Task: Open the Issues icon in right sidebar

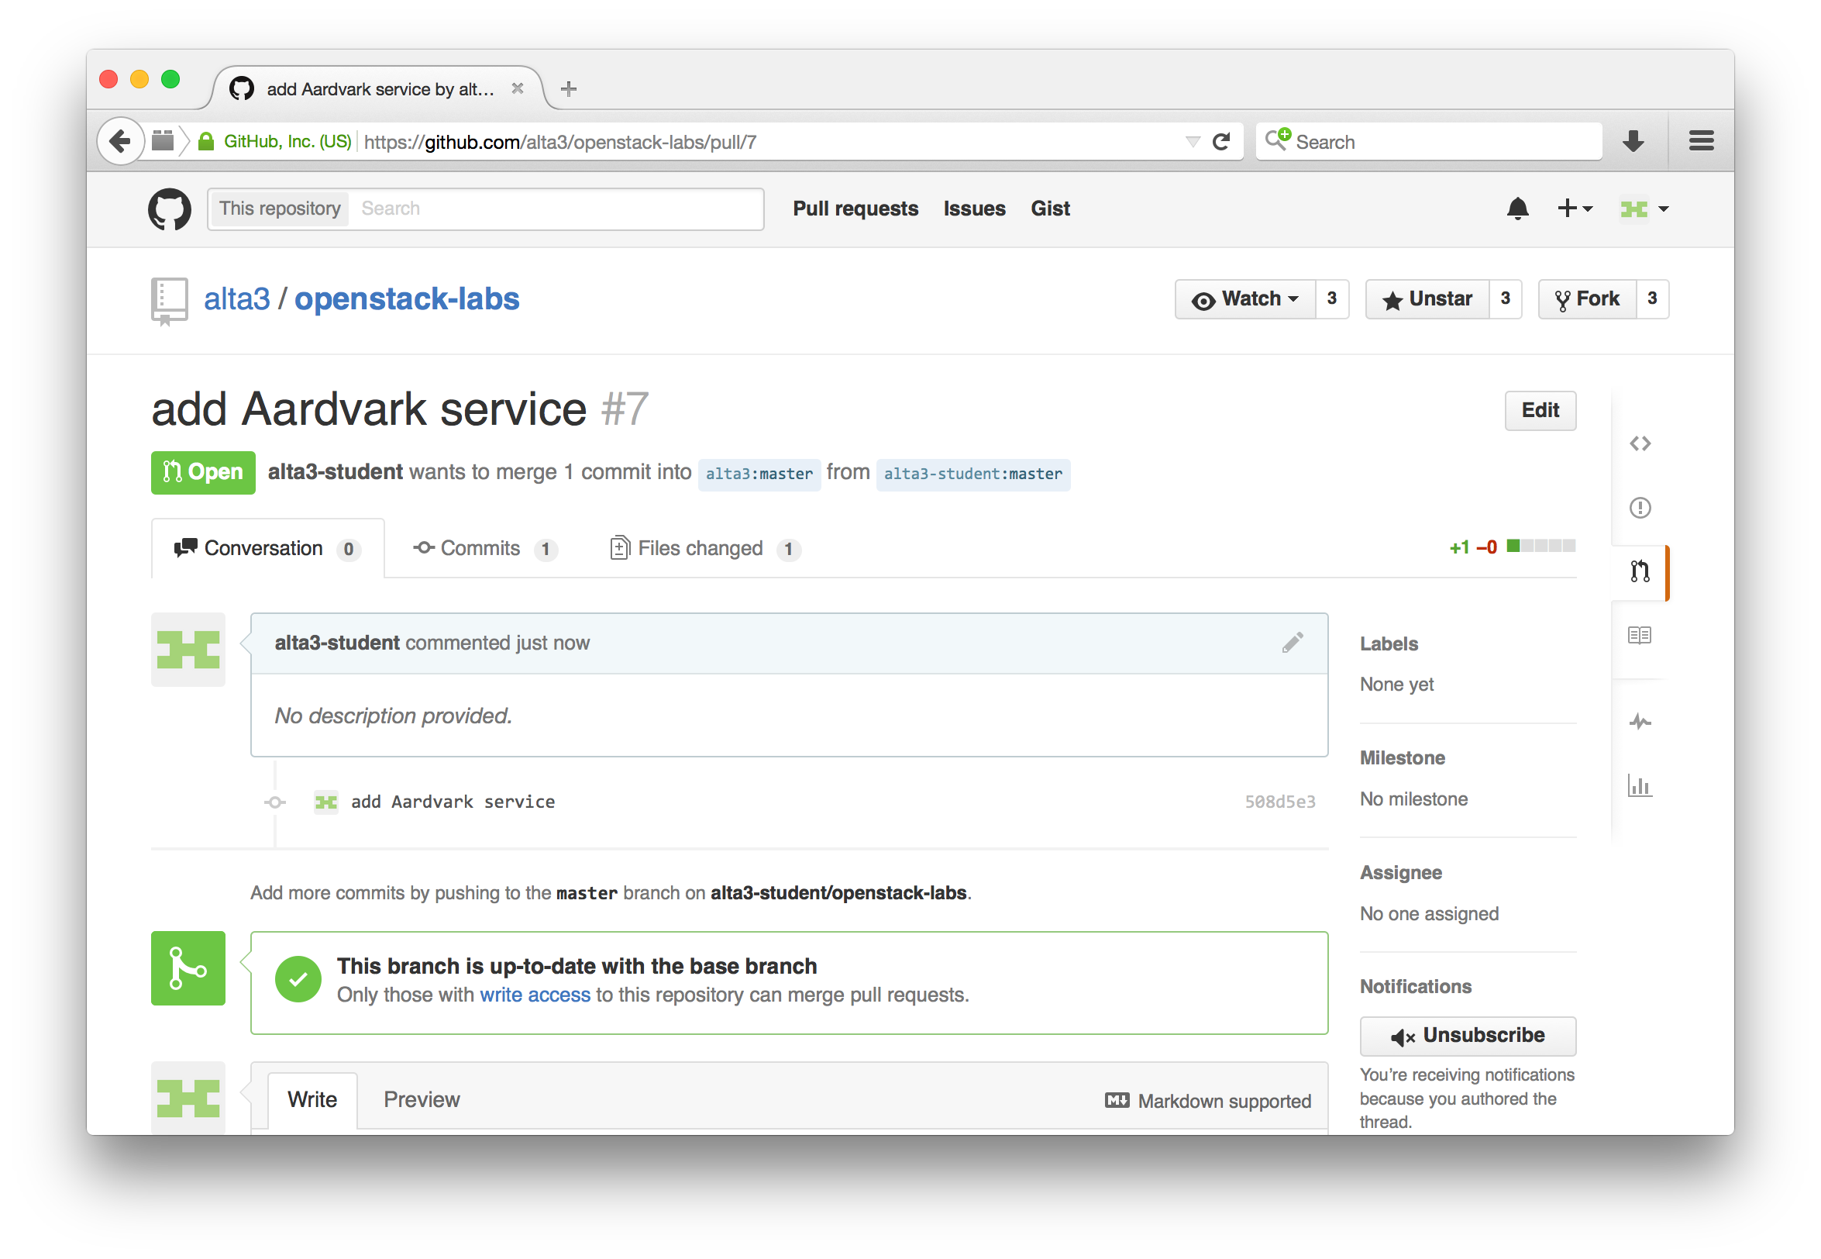Action: (1640, 507)
